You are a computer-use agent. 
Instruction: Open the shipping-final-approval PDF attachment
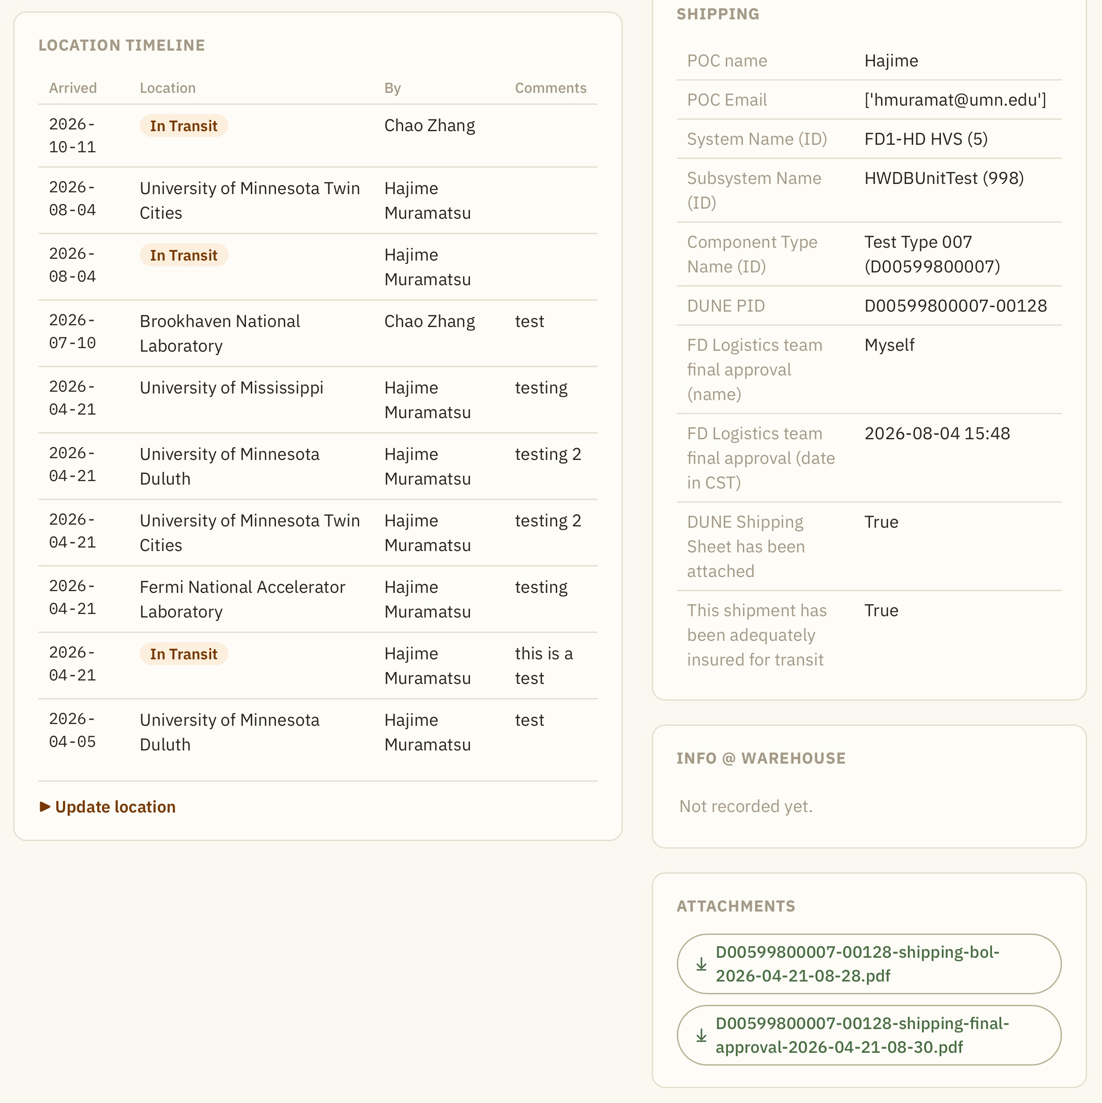[868, 1036]
